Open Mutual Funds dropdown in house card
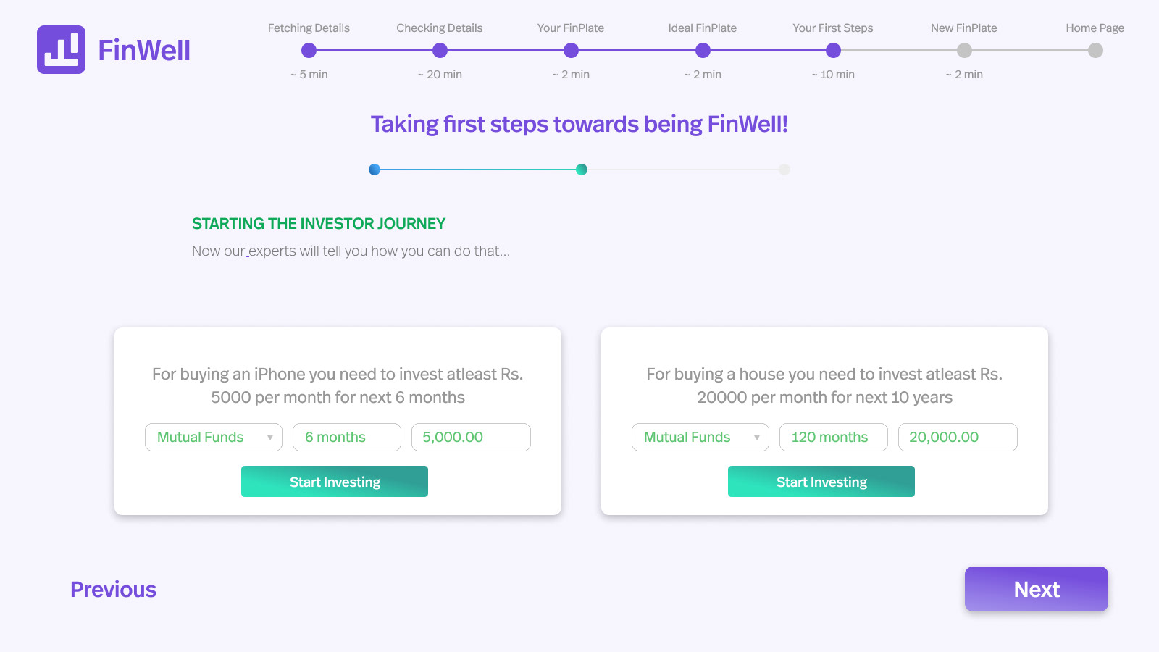The image size is (1159, 652). coord(700,437)
